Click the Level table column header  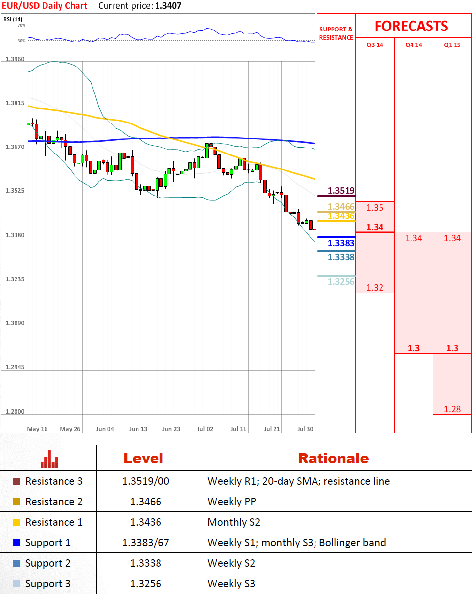[x=143, y=458]
